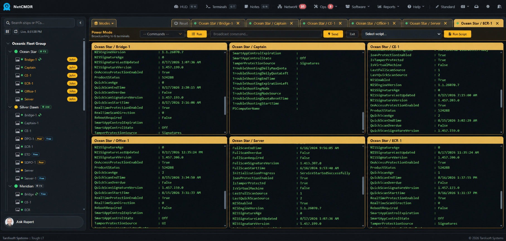Image resolution: width=506 pixels, height=241 pixels.
Task: Click the OW tag next to Silver Dawn
Action: pyautogui.click(x=46, y=107)
